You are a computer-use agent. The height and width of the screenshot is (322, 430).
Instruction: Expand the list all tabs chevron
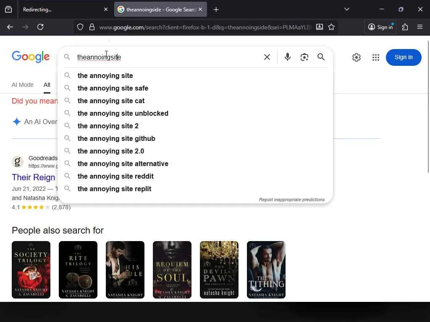[347, 9]
